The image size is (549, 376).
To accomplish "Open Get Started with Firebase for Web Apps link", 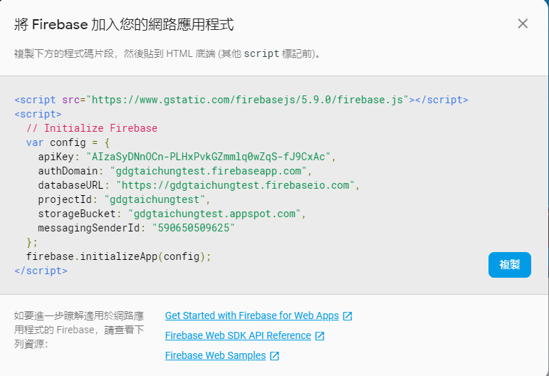I will (x=252, y=315).
